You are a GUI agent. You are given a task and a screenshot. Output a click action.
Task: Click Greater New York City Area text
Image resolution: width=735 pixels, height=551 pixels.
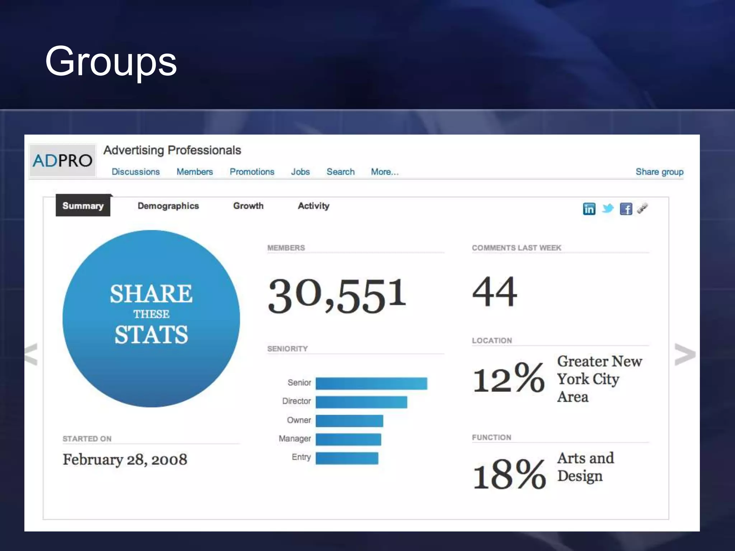click(600, 379)
